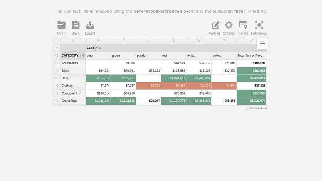Click cell $32,850 in Bikes row
The image size is (322, 181).
tap(224, 71)
